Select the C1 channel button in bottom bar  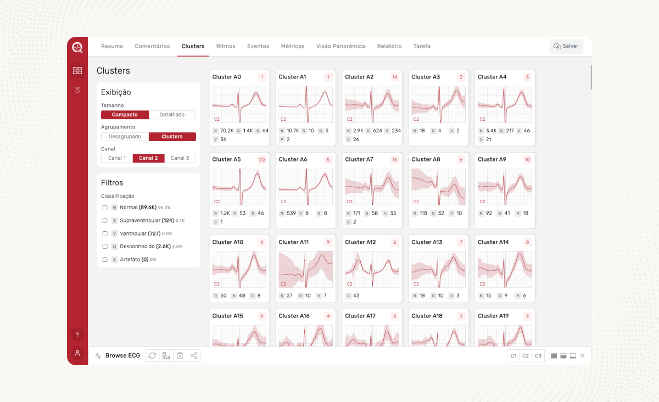point(513,356)
